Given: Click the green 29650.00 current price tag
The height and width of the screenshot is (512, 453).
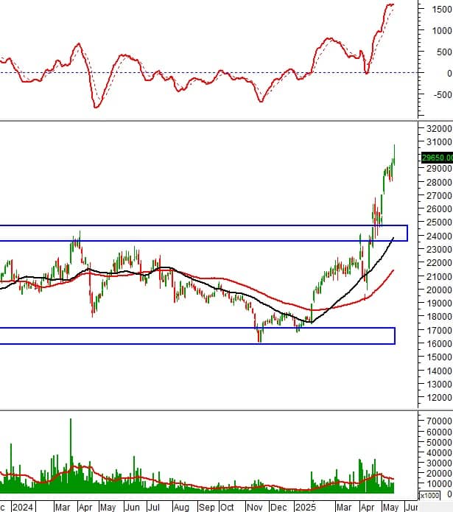Looking at the screenshot, I should tap(437, 158).
